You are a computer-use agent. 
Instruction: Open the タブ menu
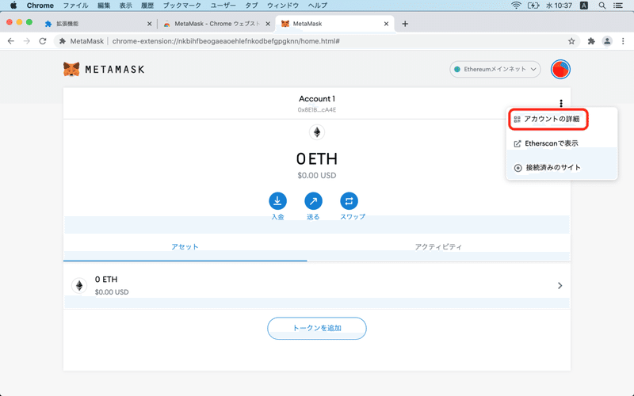tap(251, 6)
